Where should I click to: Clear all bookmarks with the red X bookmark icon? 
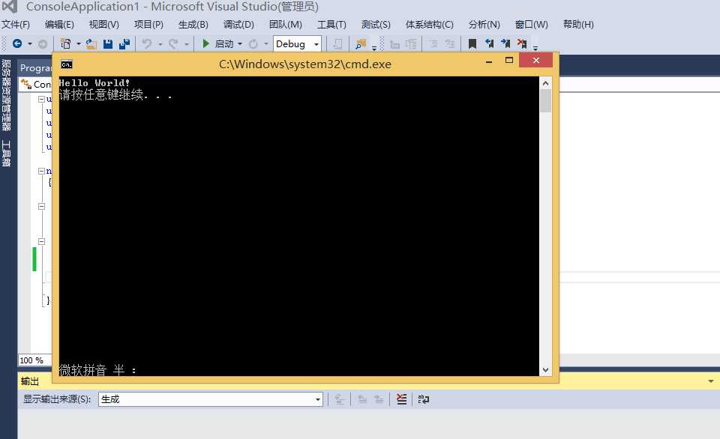[x=522, y=43]
